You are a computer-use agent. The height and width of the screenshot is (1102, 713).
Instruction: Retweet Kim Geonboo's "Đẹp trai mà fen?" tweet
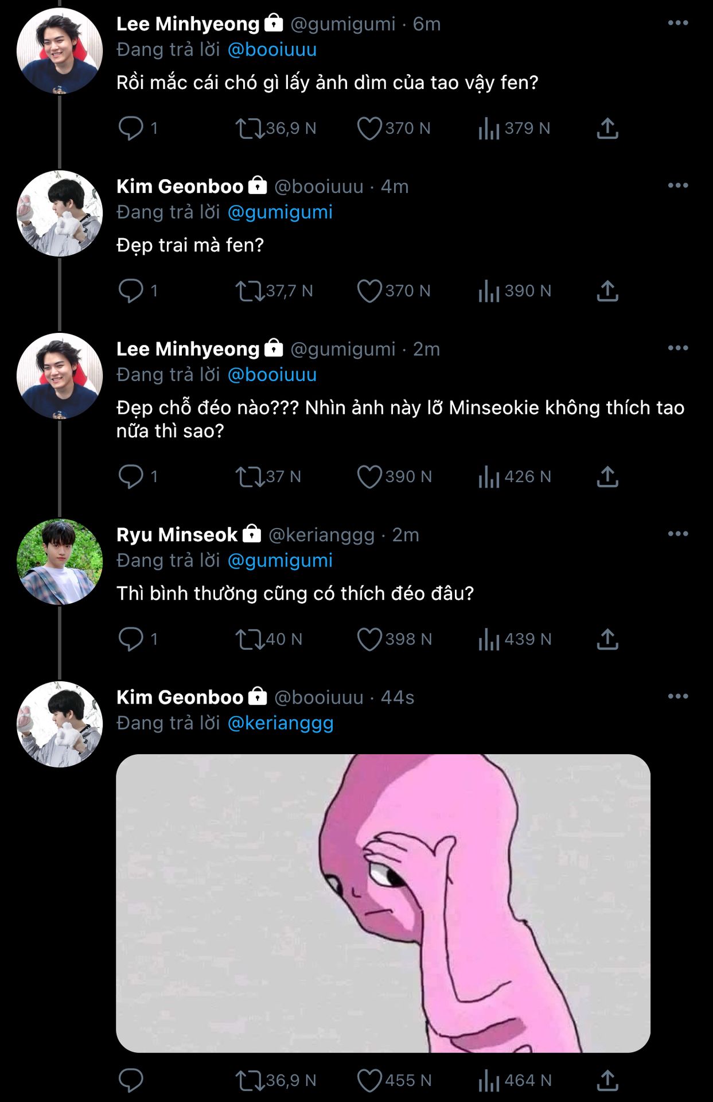(x=250, y=291)
